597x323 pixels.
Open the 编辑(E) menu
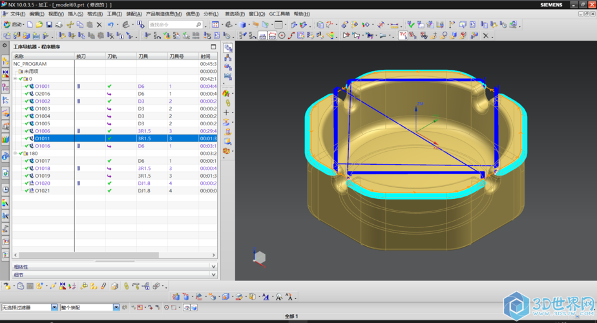[x=37, y=14]
